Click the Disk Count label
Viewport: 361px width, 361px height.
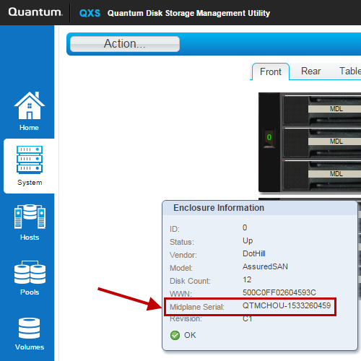click(190, 281)
